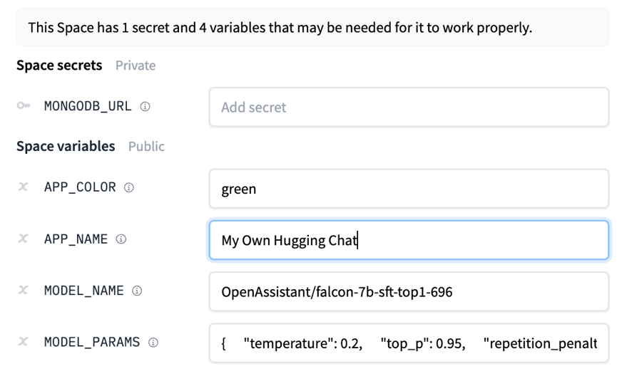Remove the MODEL_PARAMS variable with its X icon

click(x=24, y=342)
